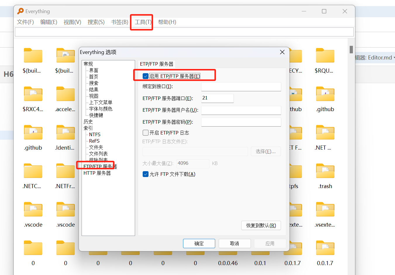Select 快捷键 in options tree
The image size is (395, 275).
coord(96,115)
